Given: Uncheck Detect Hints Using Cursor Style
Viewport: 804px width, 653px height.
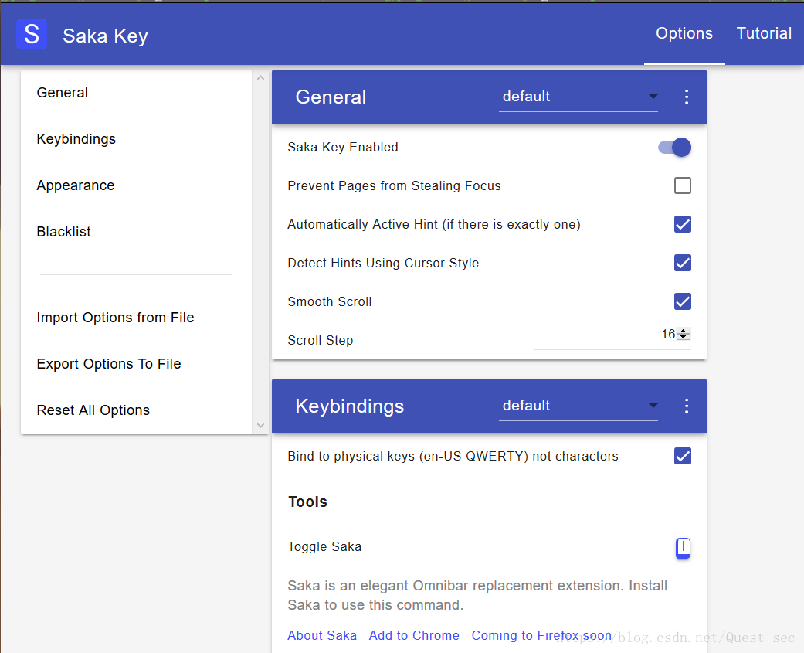Looking at the screenshot, I should [x=683, y=263].
